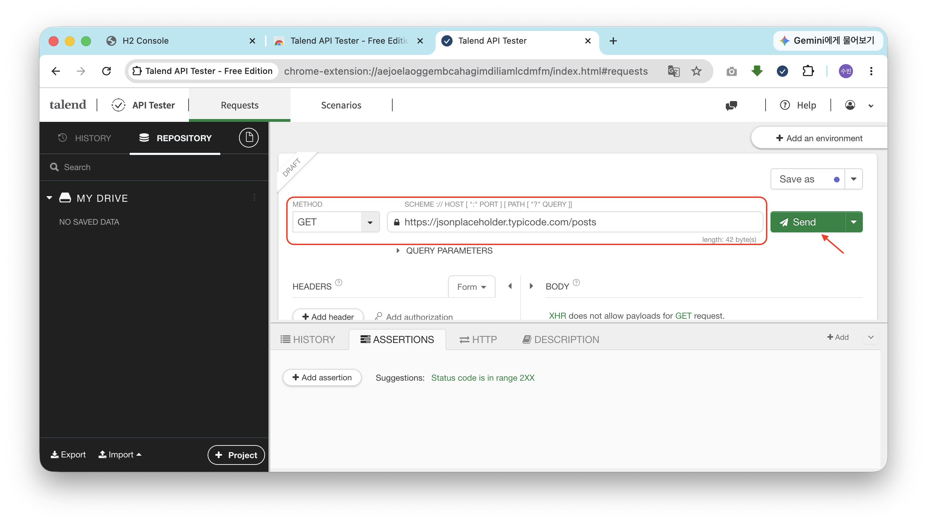This screenshot has height=524, width=927.
Task: Click the Add assertion button
Action: pos(321,378)
